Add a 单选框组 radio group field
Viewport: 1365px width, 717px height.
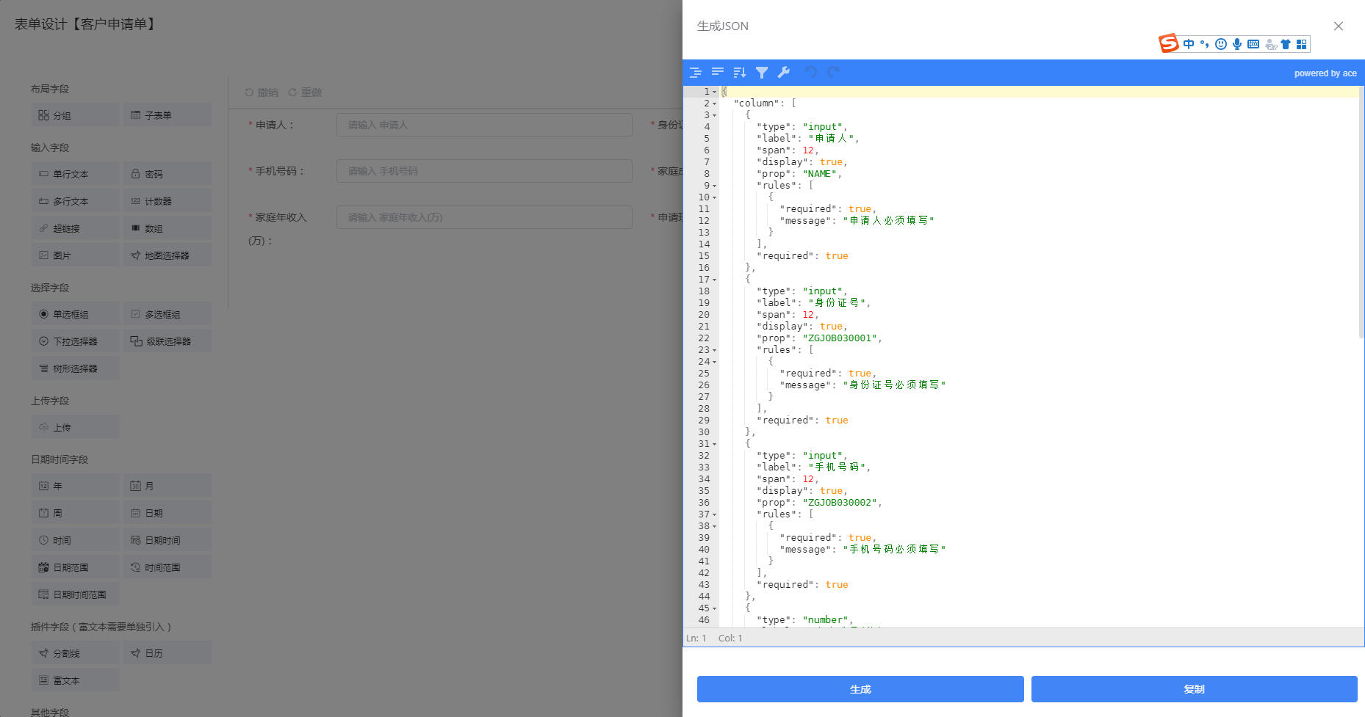click(75, 314)
